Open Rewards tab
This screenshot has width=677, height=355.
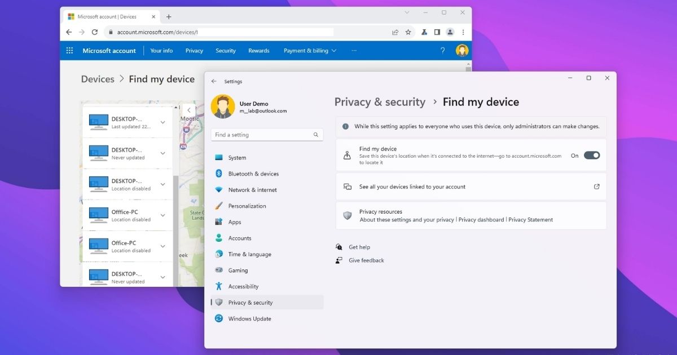tap(259, 51)
